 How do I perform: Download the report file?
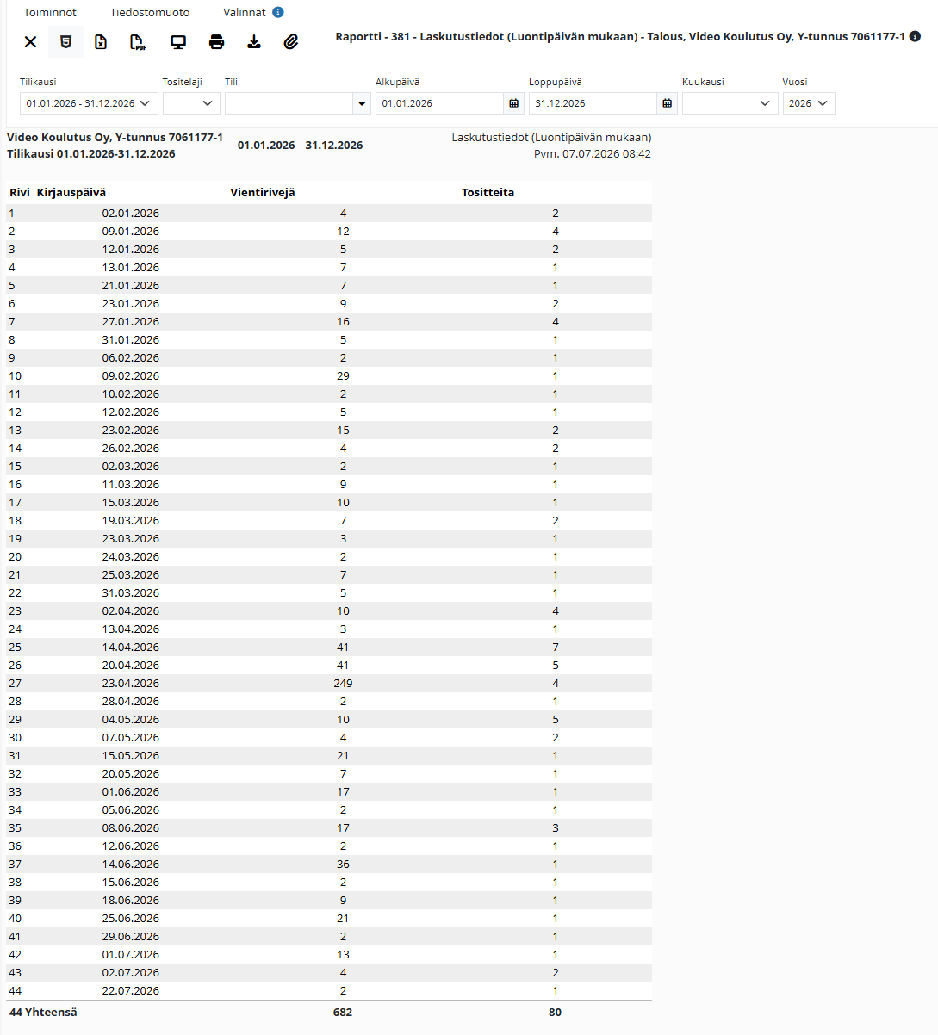[x=254, y=42]
